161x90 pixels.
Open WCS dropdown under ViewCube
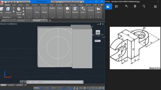(x=98, y=41)
